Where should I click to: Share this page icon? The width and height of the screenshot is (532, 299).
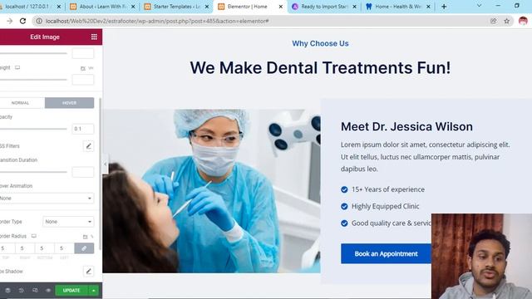(x=493, y=21)
